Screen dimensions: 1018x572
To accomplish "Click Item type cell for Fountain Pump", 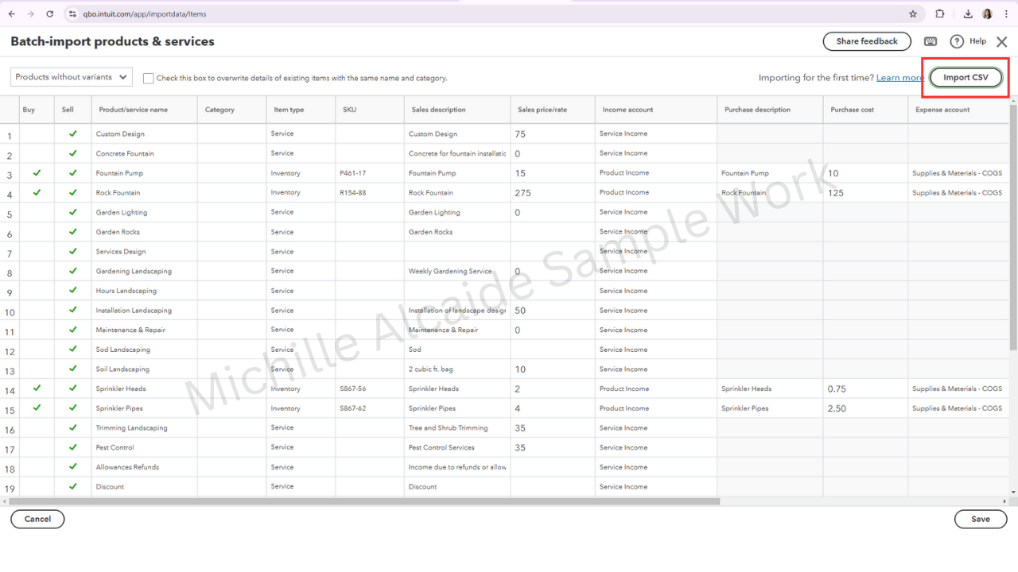I will [x=301, y=173].
